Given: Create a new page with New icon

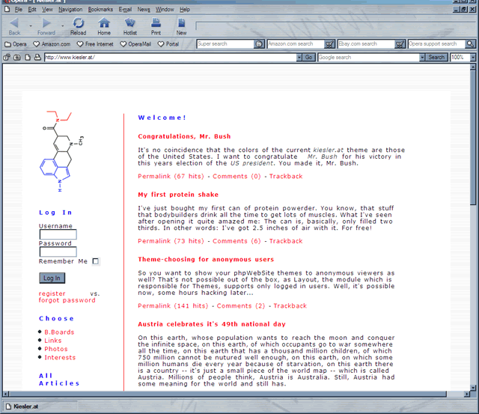Looking at the screenshot, I should point(181,26).
